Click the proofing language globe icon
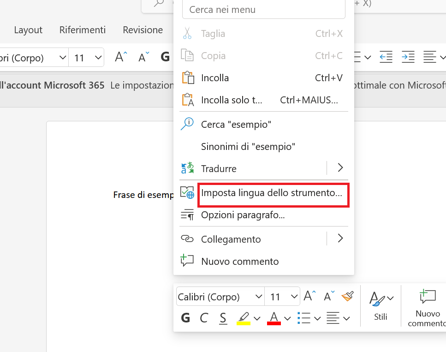446x352 pixels. (x=187, y=193)
